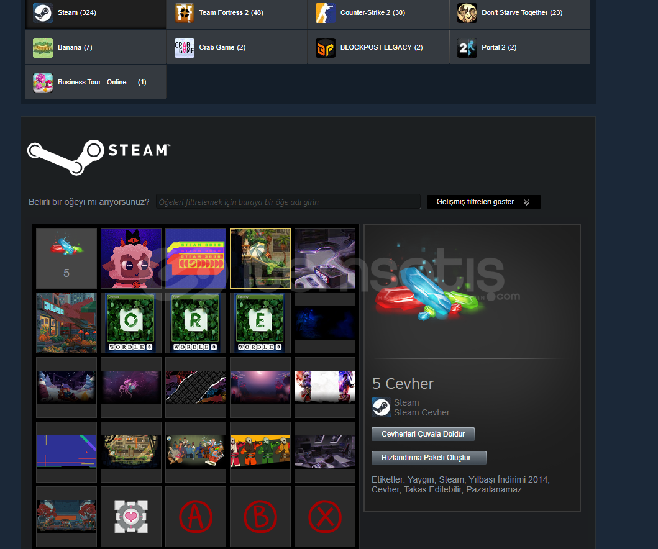
Task: Open the Steam (324) inventory tab
Action: pos(96,12)
